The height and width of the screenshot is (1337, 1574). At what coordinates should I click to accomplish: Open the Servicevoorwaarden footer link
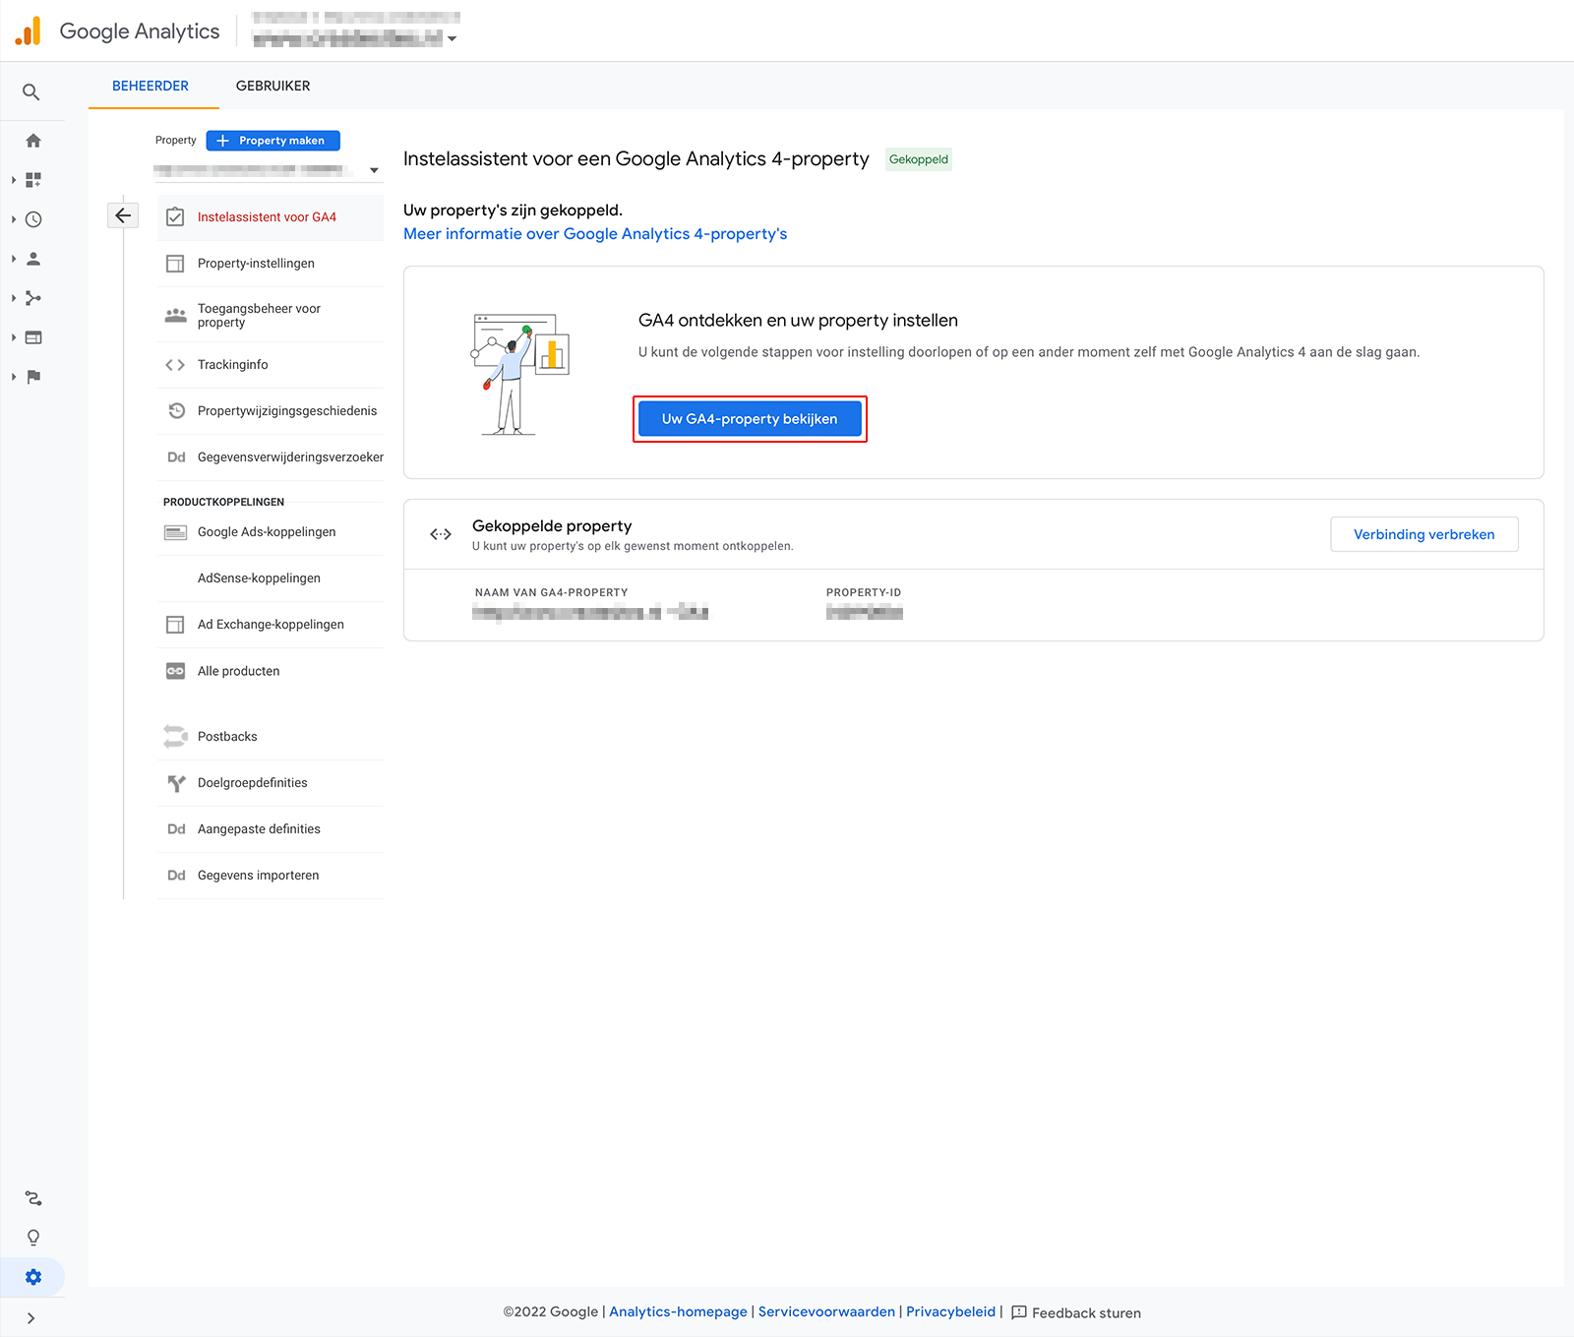[x=826, y=1312]
